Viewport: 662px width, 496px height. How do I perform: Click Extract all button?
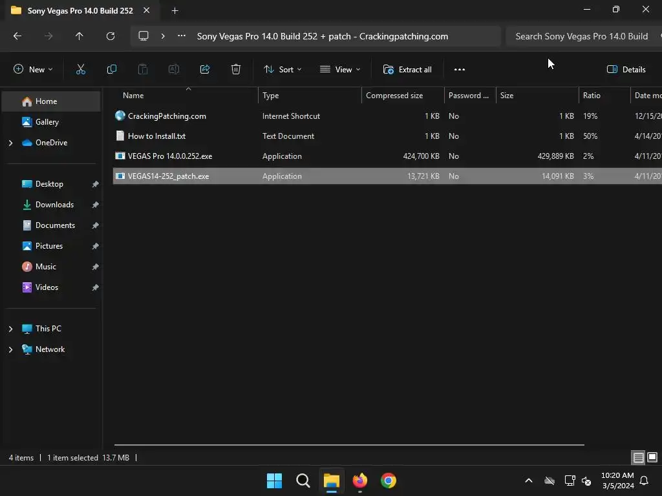click(407, 70)
